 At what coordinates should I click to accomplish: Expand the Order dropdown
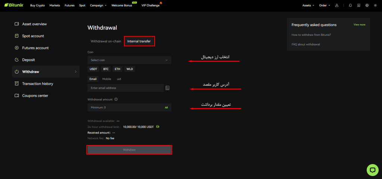tap(325, 5)
